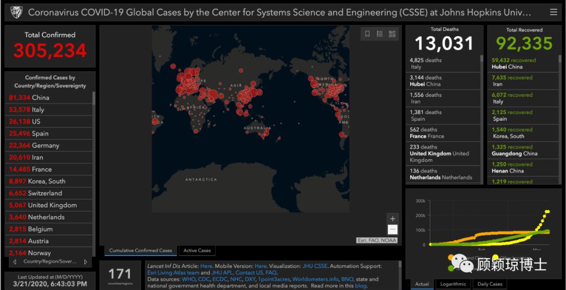Viewport: 566px width, 290px height.
Task: Click 6,072 recovered Italy entry
Action: 523,98
